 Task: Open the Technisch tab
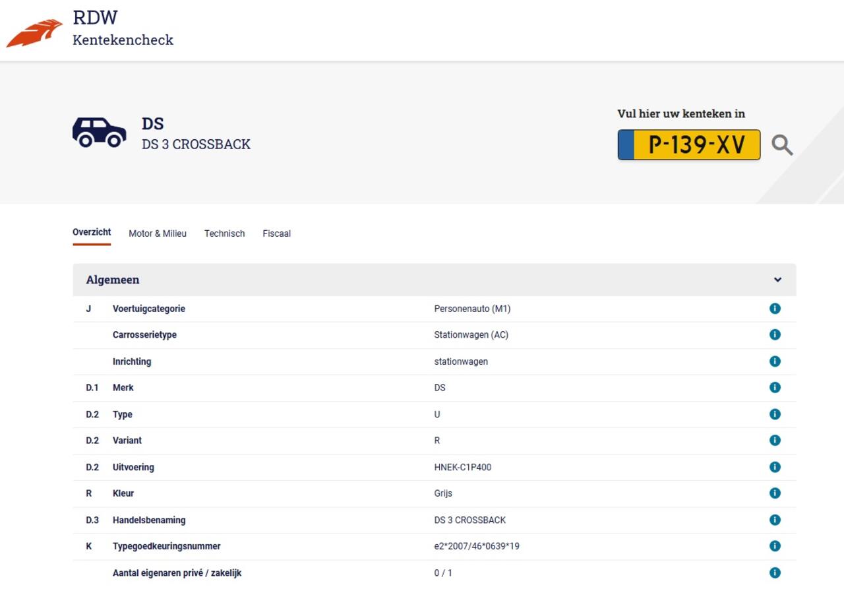click(224, 233)
